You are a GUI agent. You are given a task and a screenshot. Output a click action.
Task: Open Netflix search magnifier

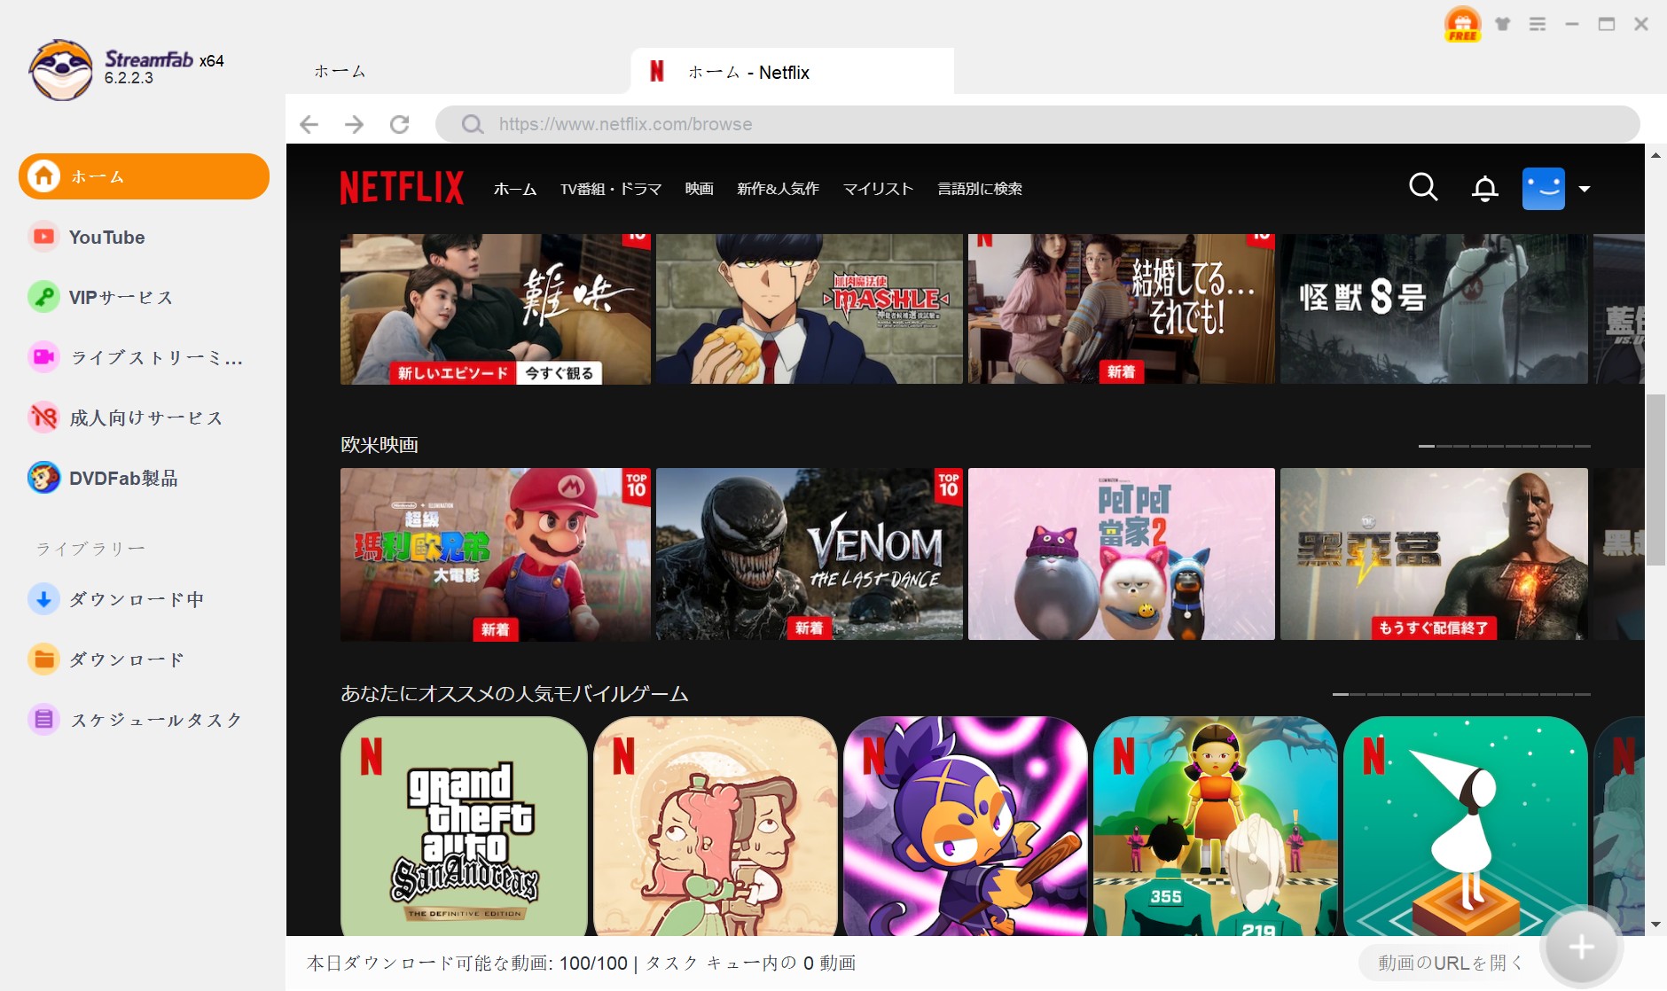(x=1423, y=187)
